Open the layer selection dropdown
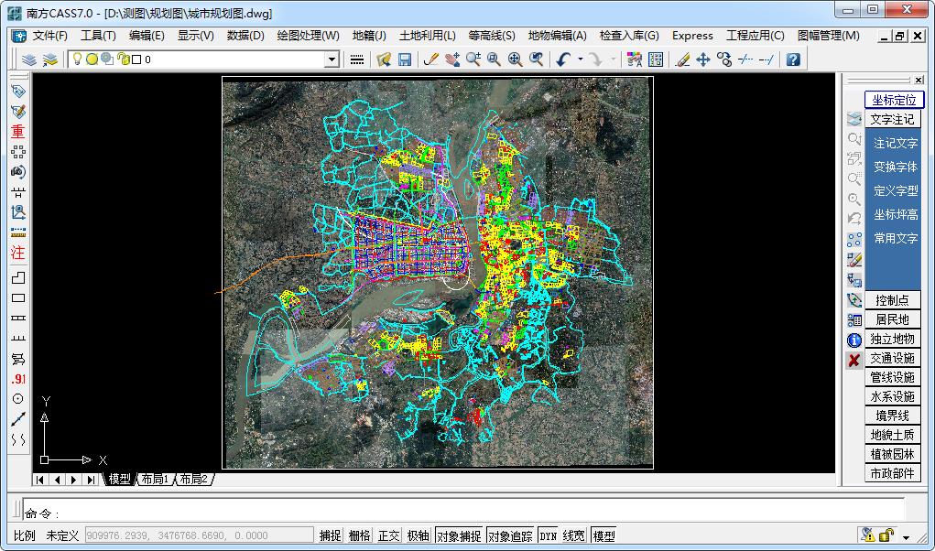This screenshot has height=551, width=935. click(x=332, y=59)
